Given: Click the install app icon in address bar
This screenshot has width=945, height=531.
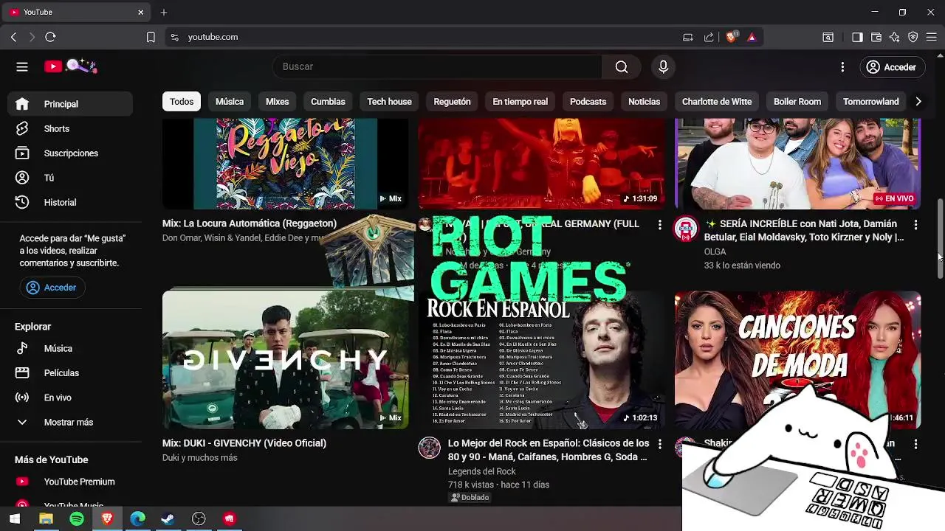Looking at the screenshot, I should (x=688, y=37).
